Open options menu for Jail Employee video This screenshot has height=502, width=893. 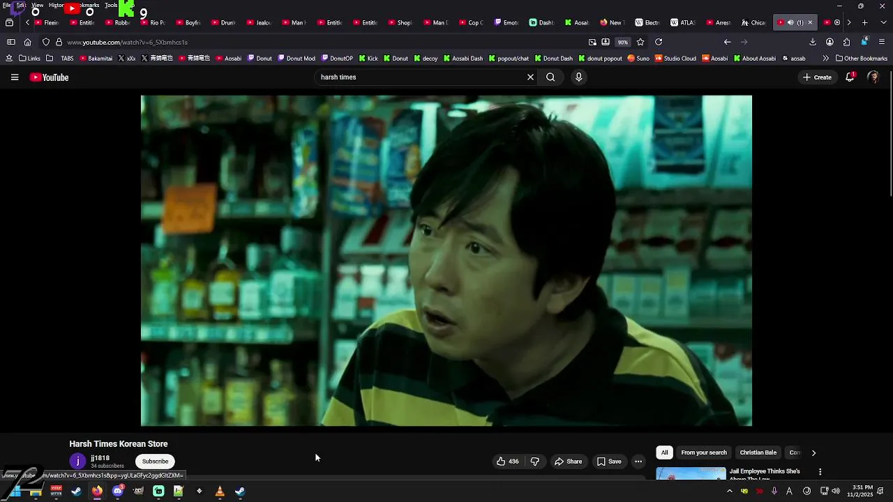point(820,472)
